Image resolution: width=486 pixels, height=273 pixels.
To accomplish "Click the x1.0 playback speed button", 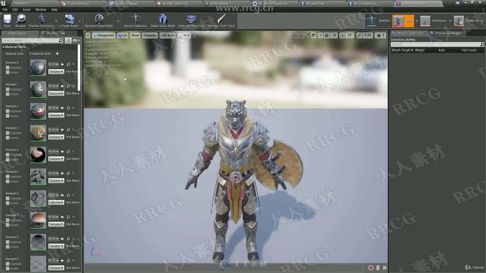I will click(x=184, y=35).
